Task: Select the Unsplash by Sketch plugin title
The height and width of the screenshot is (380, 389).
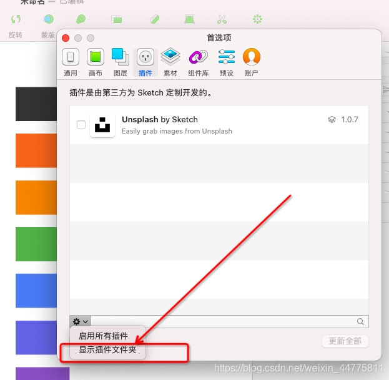Action: point(160,119)
